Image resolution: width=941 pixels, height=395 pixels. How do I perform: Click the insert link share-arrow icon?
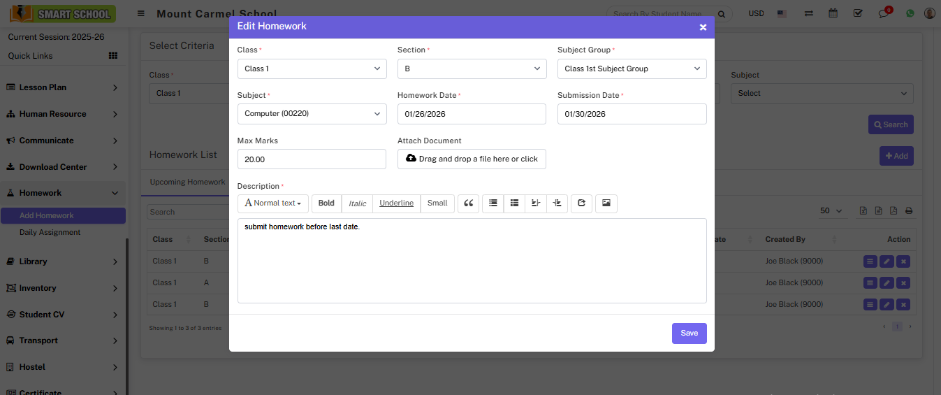pyautogui.click(x=581, y=203)
